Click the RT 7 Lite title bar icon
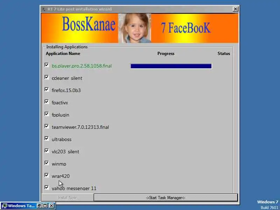Screen dimensions: 280x210 click(x=44, y=9)
